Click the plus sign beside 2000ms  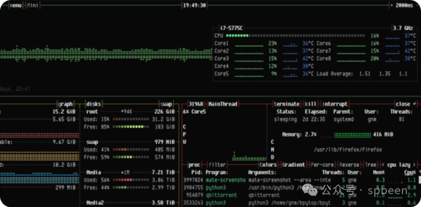(391, 5)
